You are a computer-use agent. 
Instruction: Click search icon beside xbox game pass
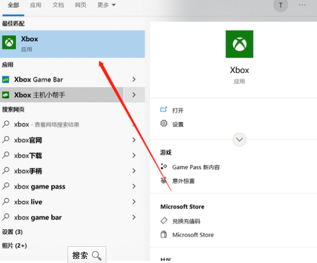tap(5, 186)
